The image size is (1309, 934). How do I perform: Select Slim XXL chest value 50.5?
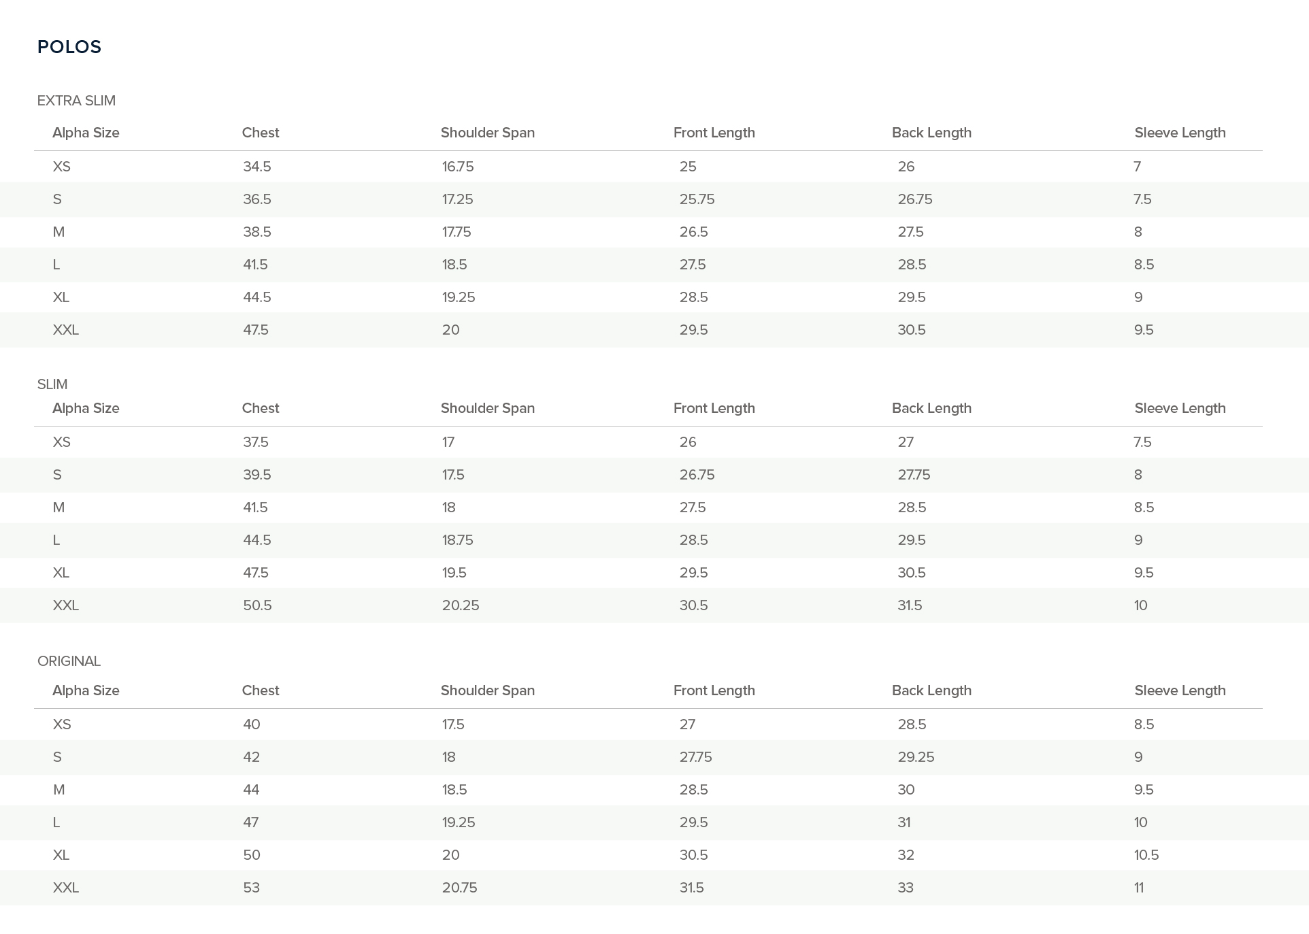[257, 605]
